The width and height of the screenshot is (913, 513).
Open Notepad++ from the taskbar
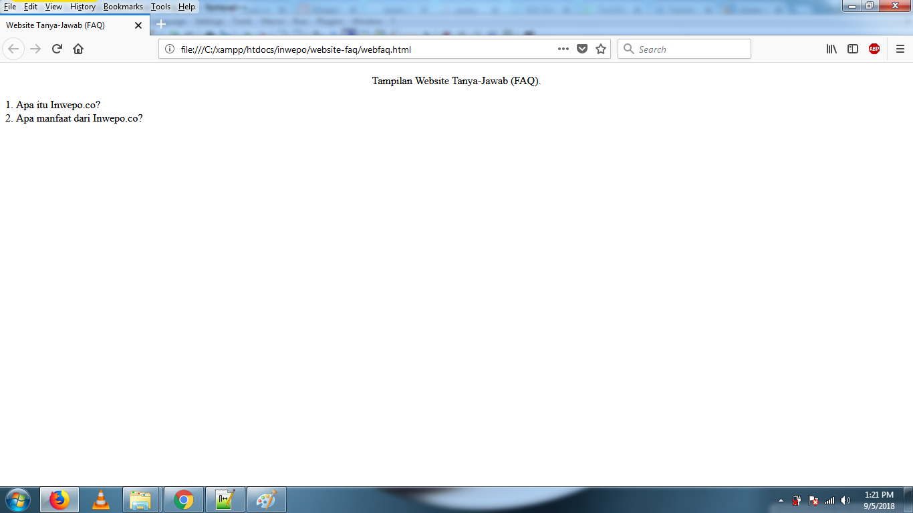click(225, 500)
